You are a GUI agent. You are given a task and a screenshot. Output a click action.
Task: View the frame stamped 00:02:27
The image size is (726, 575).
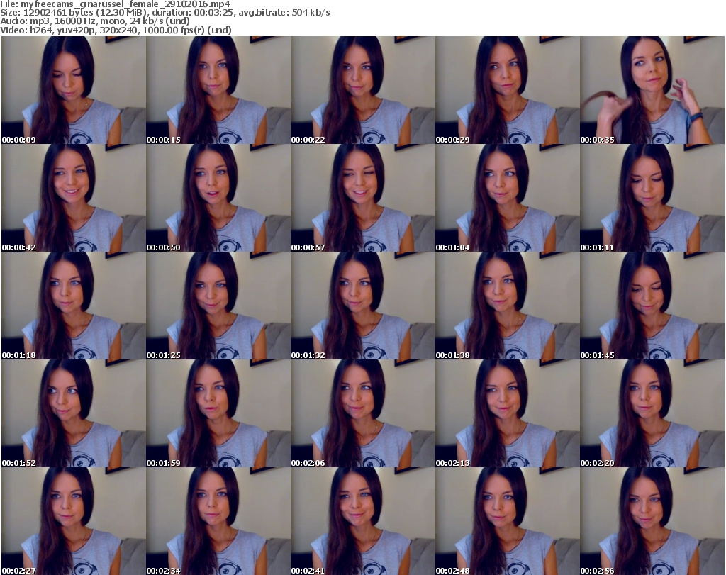pos(74,521)
